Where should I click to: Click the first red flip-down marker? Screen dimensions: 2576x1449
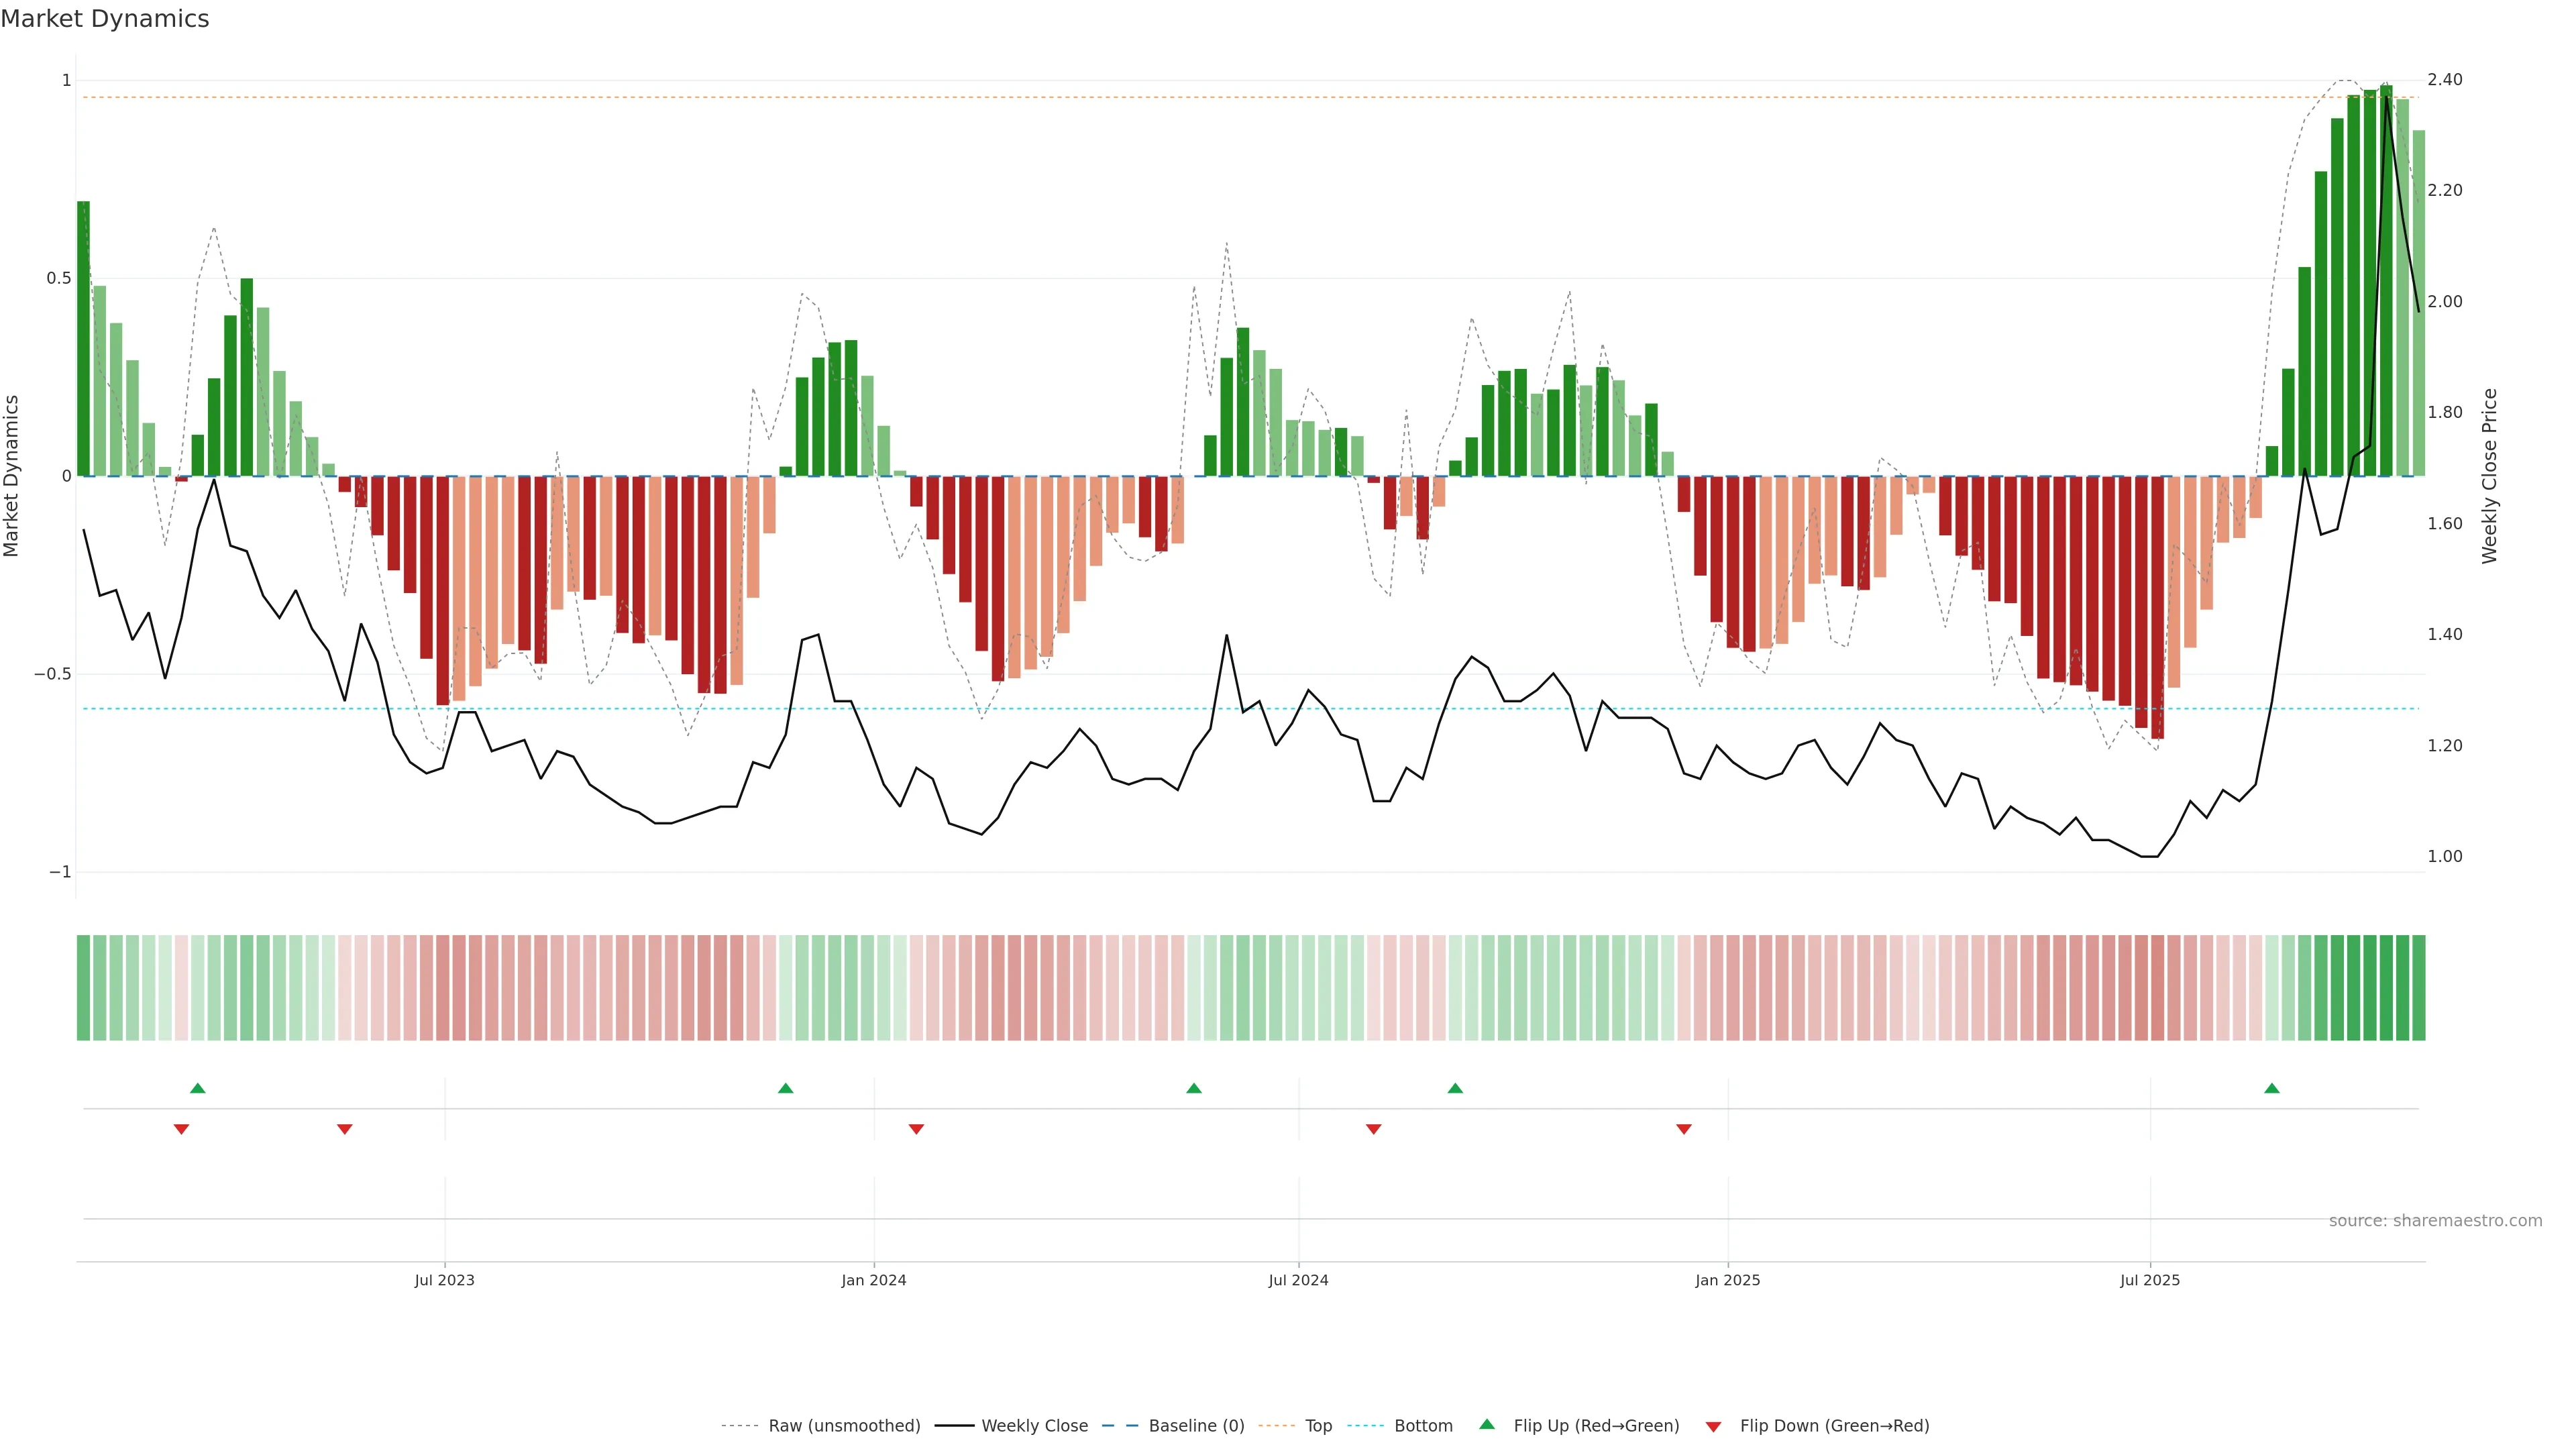[x=181, y=1129]
